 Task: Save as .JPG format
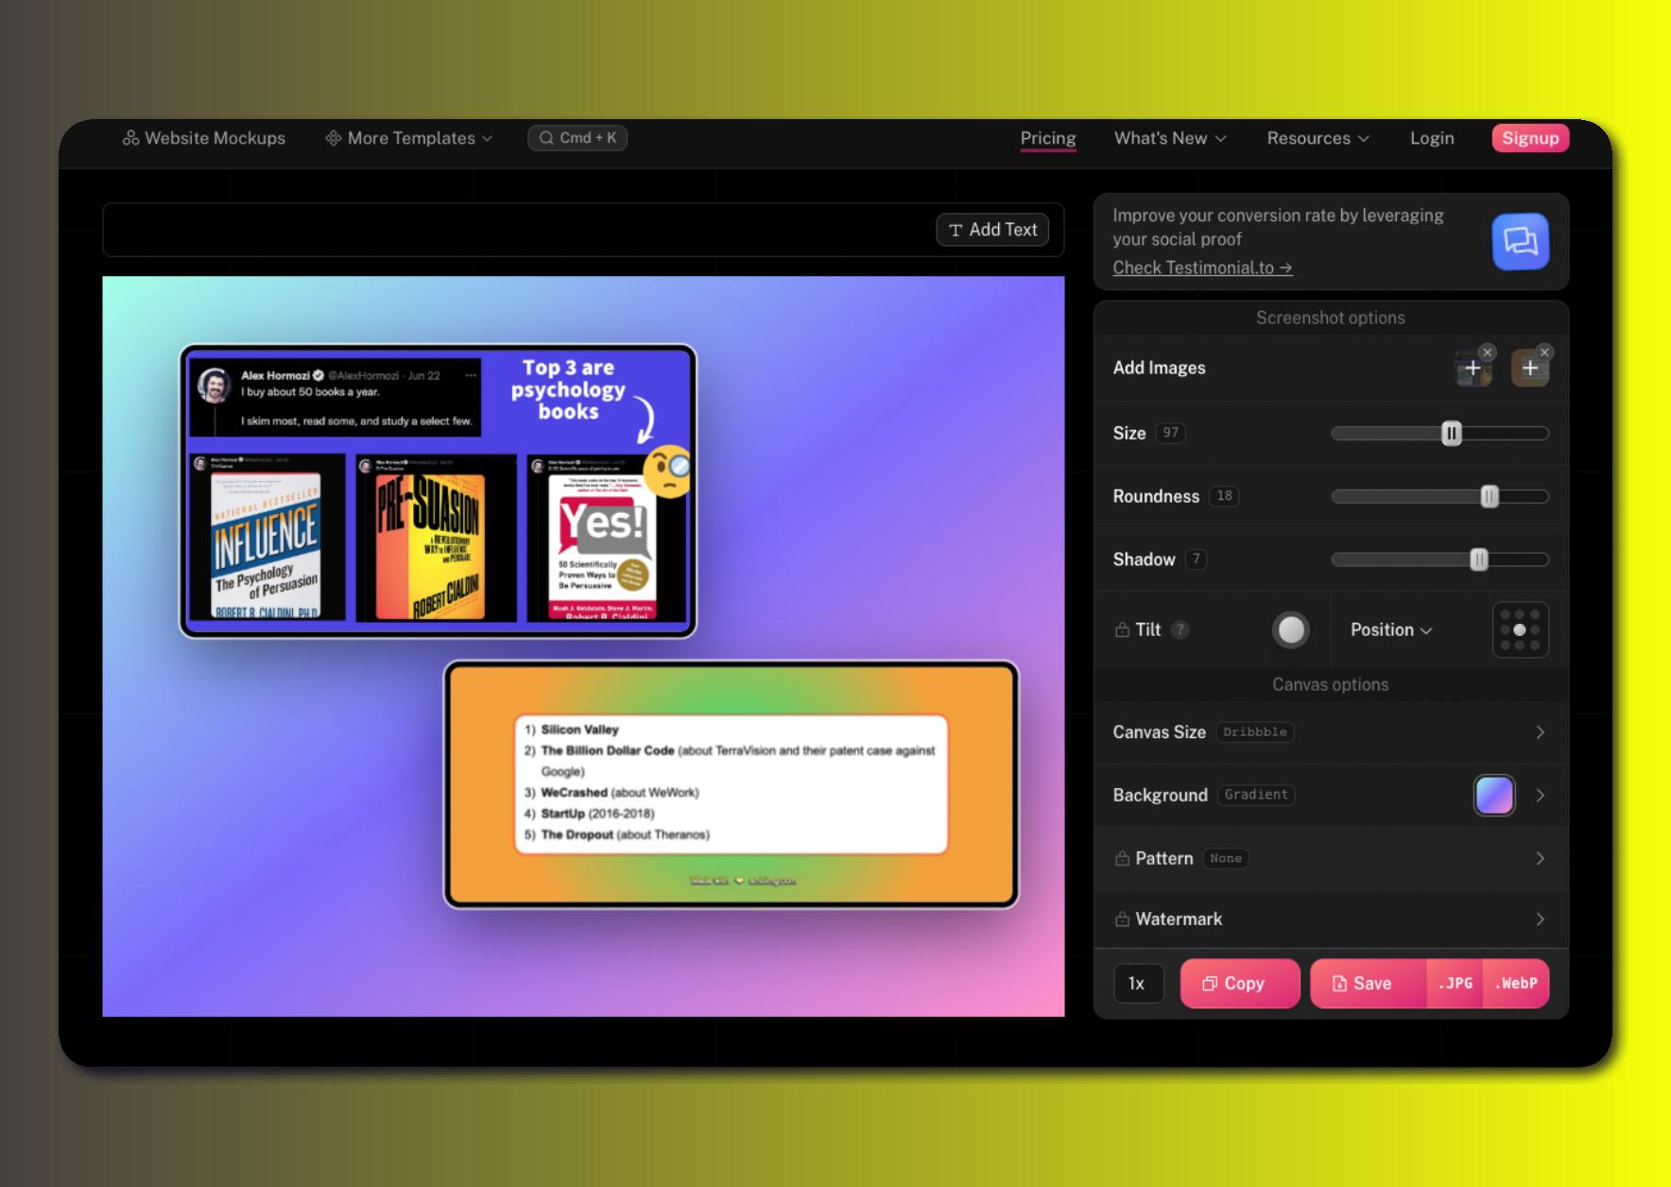1455,984
